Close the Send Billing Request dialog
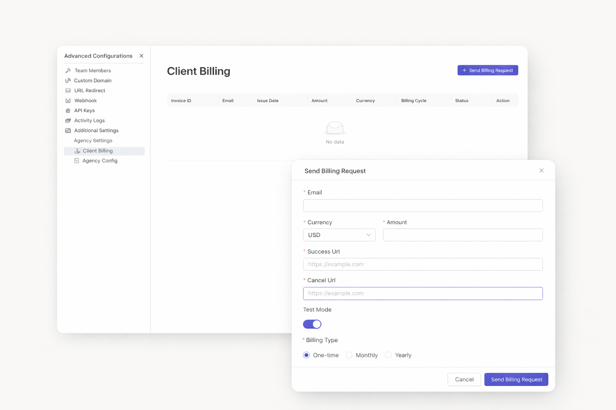The height and width of the screenshot is (410, 616). (541, 171)
